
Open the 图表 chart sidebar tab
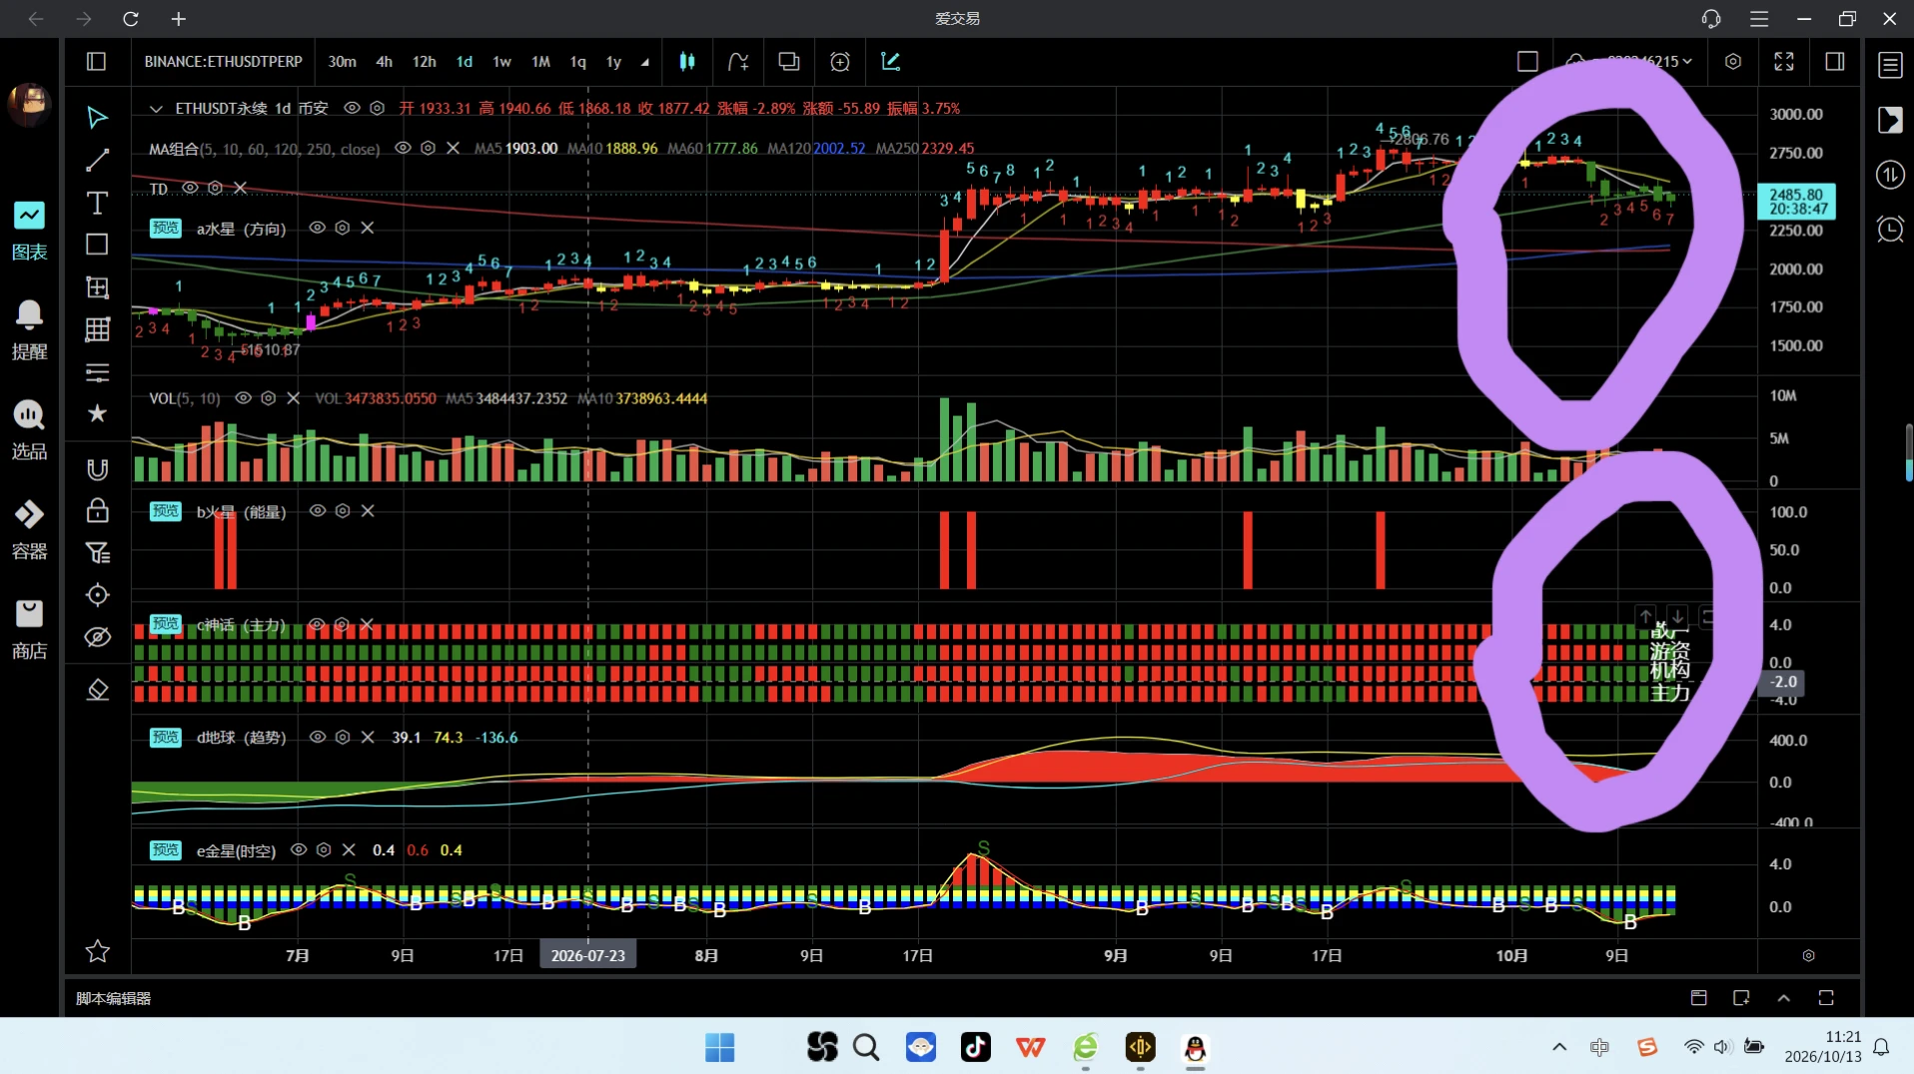pyautogui.click(x=29, y=231)
